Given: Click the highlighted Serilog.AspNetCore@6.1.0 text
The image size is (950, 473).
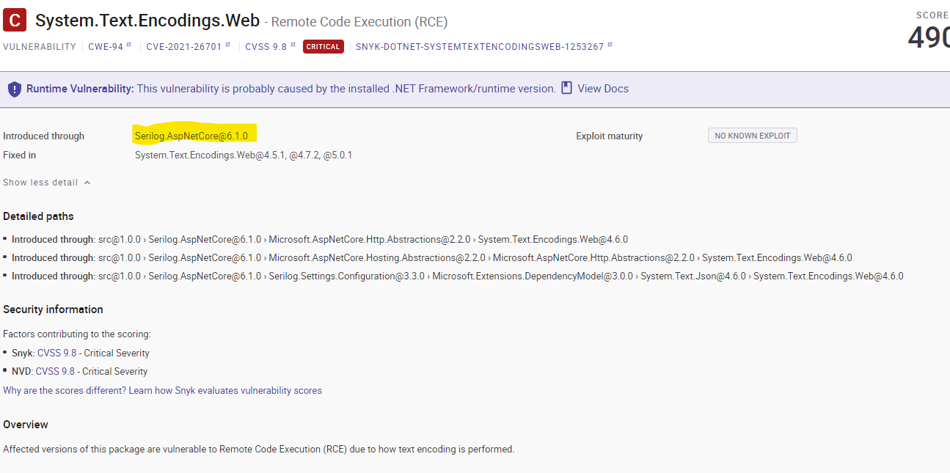Looking at the screenshot, I should pyautogui.click(x=191, y=135).
